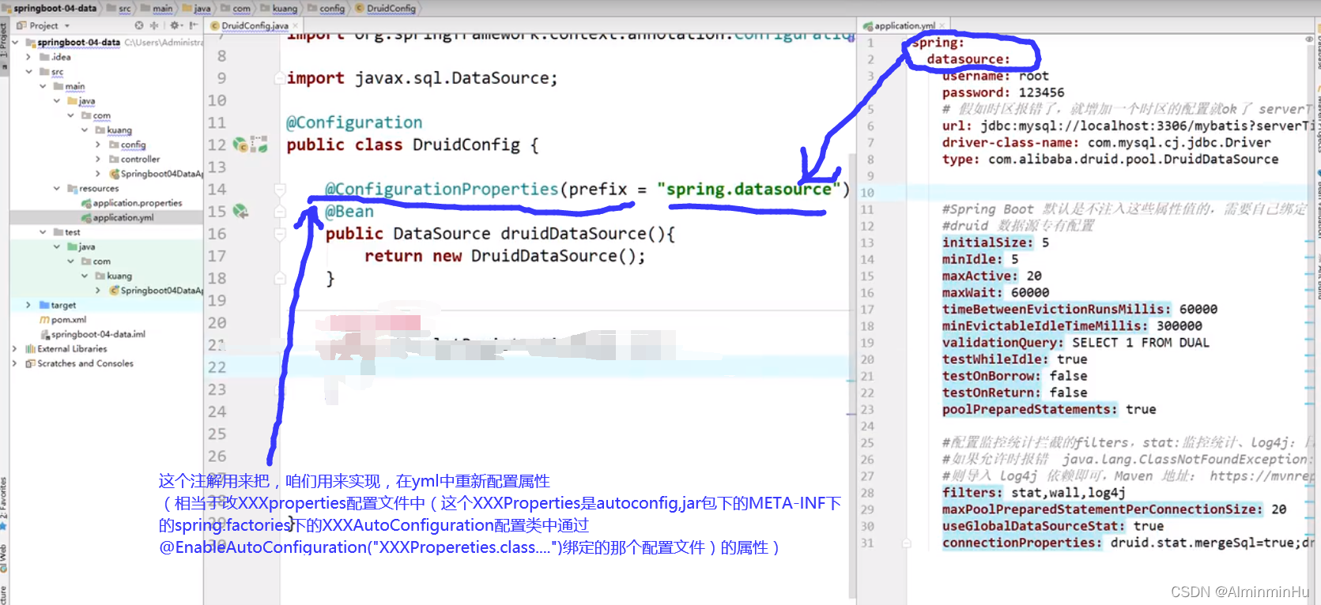Click the @Bean annotation on line 15
Image resolution: width=1321 pixels, height=605 pixels.
pos(349,212)
